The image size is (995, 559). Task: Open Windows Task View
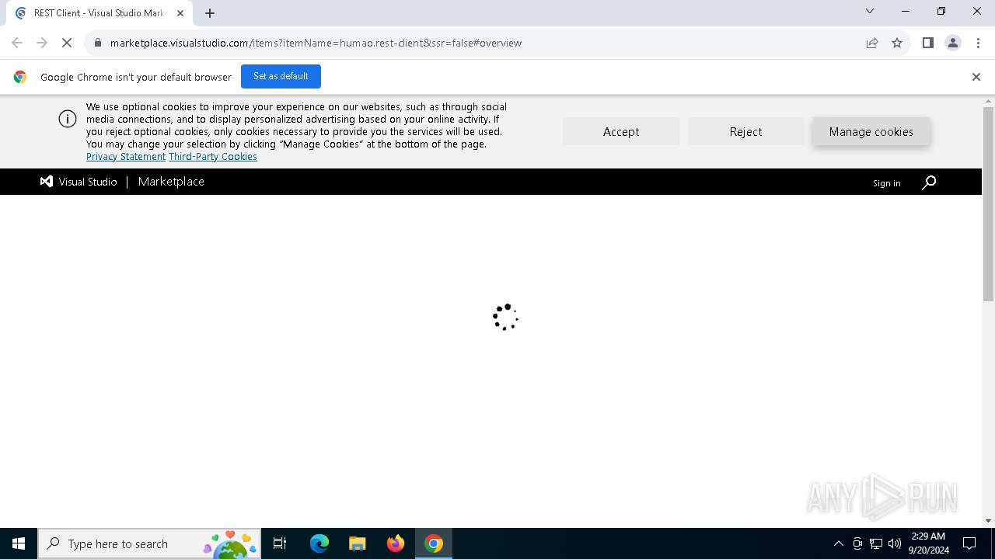click(280, 543)
